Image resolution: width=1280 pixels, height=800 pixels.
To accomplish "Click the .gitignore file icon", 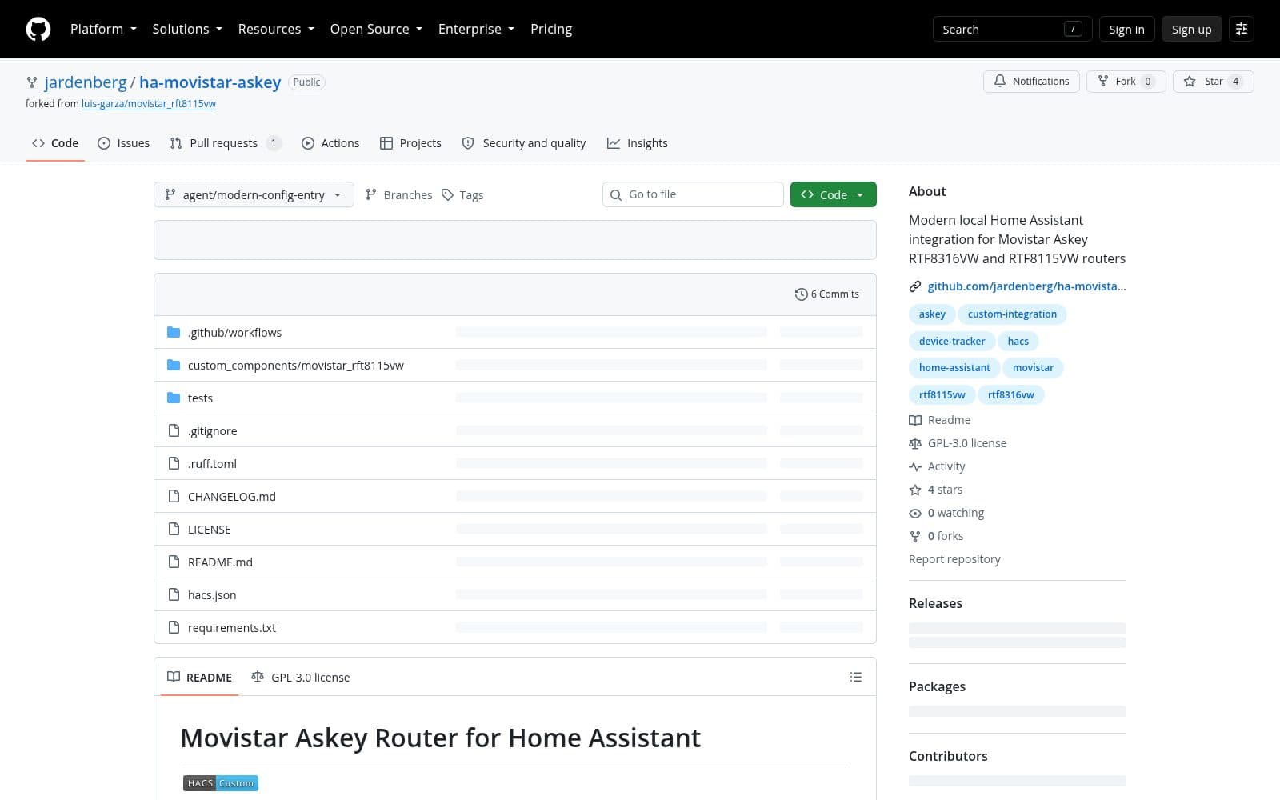I will tap(174, 431).
